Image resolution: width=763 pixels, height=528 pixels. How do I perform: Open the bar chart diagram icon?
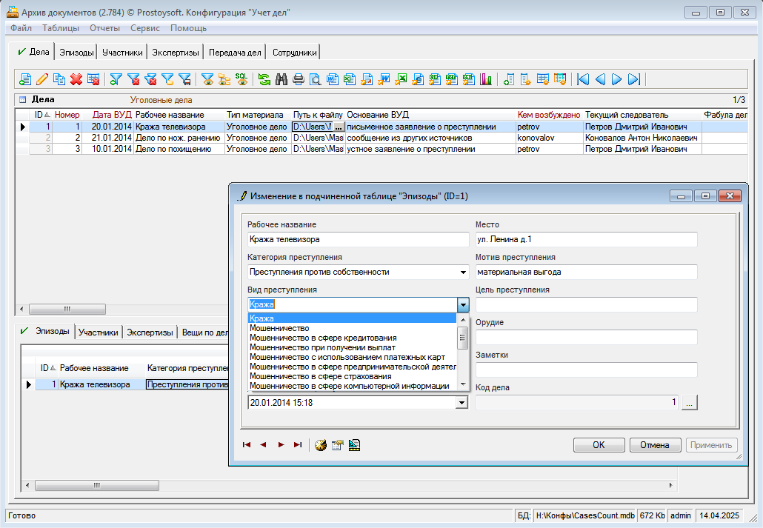click(x=486, y=79)
